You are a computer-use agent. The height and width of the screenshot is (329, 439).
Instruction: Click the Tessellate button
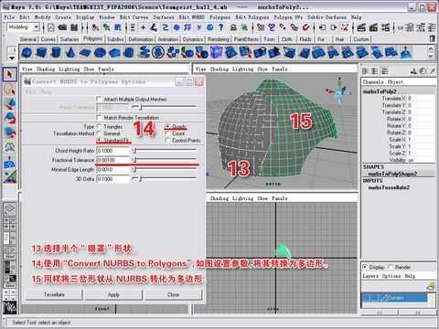tap(54, 294)
